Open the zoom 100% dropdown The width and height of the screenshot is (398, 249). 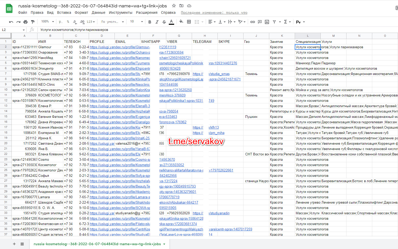click(x=48, y=22)
